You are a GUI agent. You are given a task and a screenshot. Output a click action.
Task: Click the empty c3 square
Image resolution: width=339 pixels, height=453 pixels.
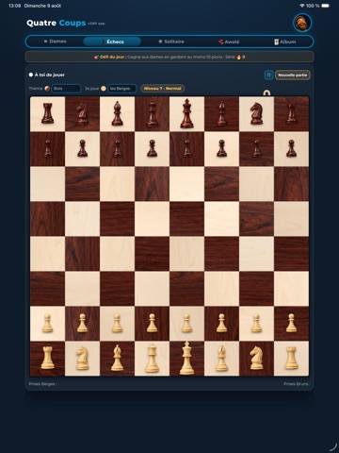coord(117,289)
